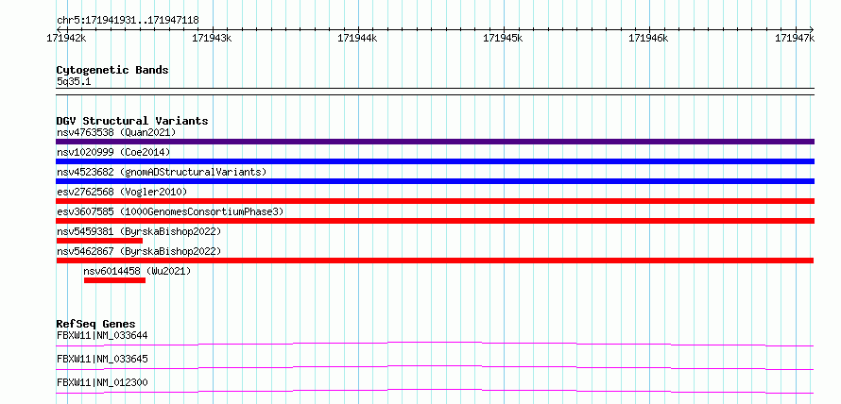Click the red esv3607585 variant bar

point(435,221)
